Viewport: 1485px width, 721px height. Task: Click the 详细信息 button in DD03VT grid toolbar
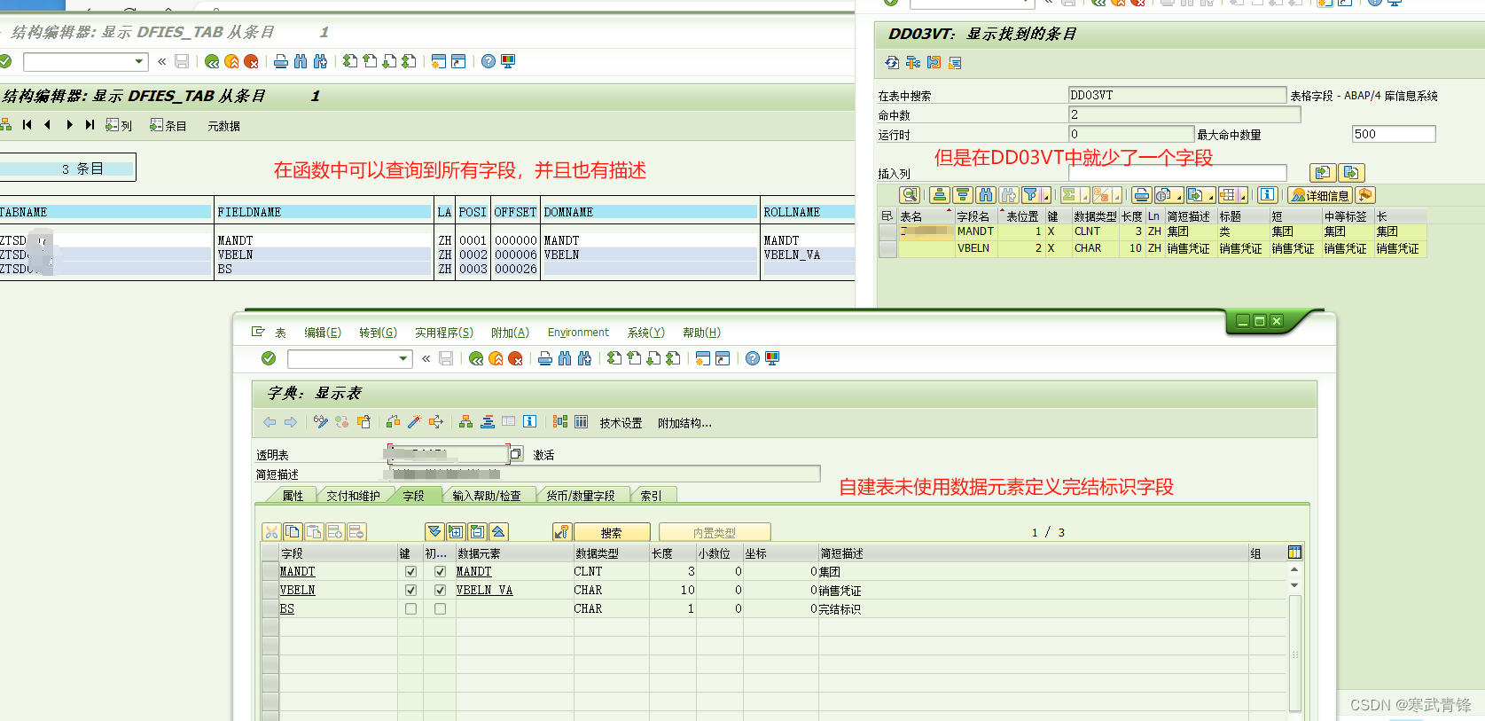point(1319,195)
